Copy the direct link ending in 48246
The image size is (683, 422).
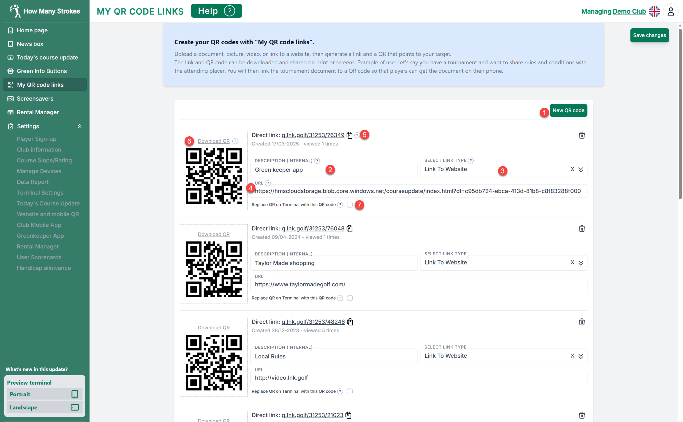tap(350, 322)
